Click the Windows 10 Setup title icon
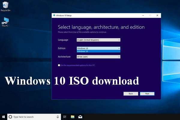 [54, 15]
